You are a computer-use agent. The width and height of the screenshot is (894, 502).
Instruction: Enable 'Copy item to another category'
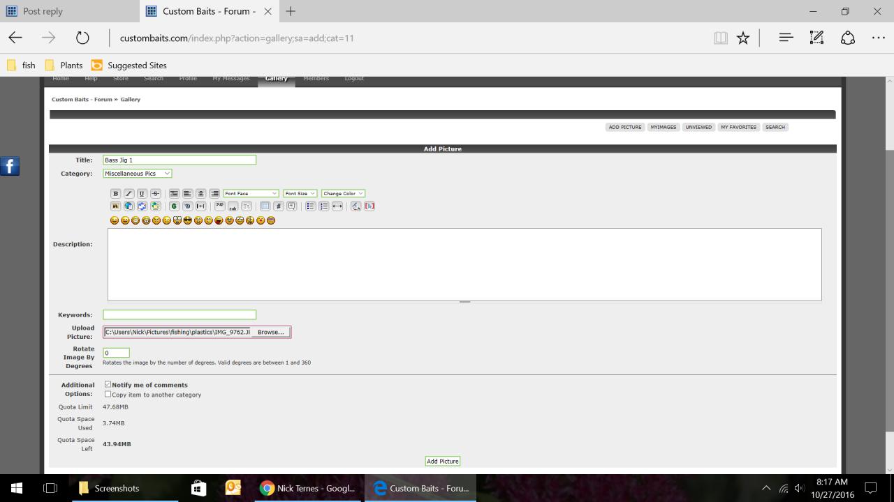108,394
